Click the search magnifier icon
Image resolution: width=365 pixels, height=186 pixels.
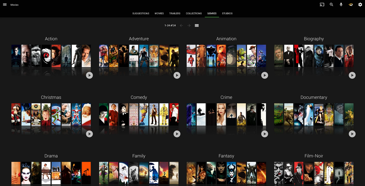pos(331,5)
